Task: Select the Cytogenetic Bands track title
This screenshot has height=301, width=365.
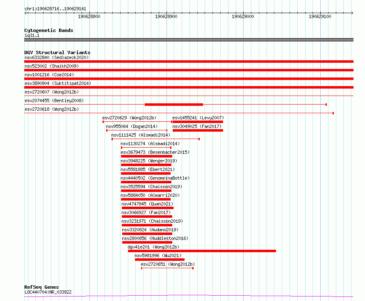Action: [49, 30]
